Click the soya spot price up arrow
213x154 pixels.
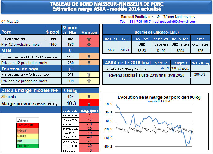click(x=89, y=74)
